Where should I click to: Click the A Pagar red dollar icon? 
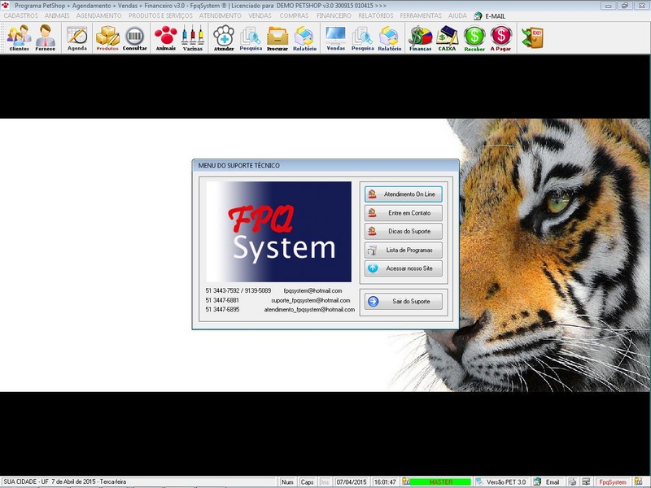pyautogui.click(x=502, y=37)
